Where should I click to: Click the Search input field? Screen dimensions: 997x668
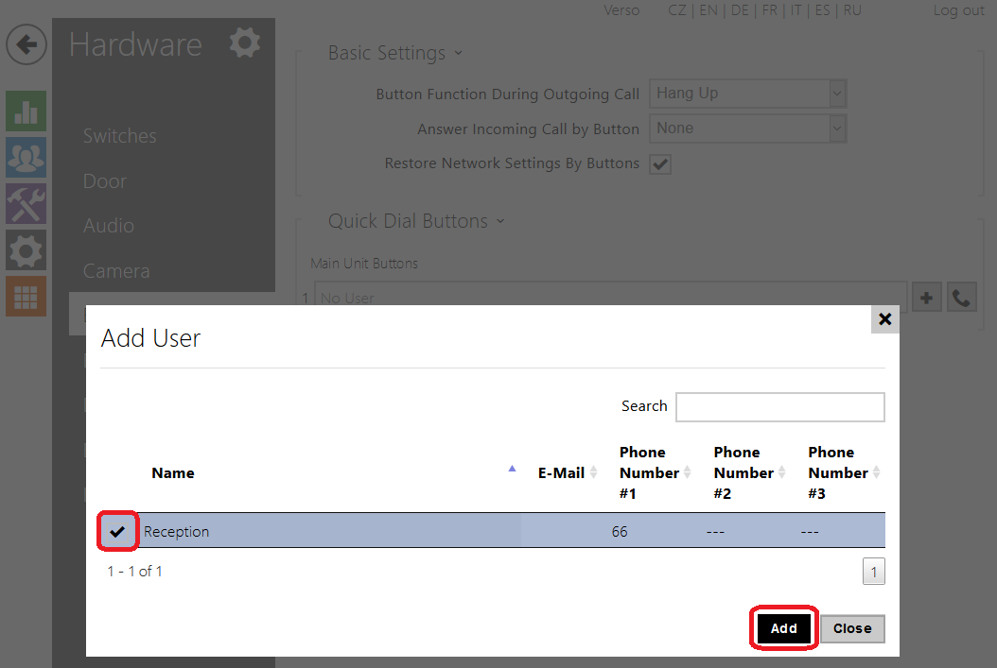(779, 407)
